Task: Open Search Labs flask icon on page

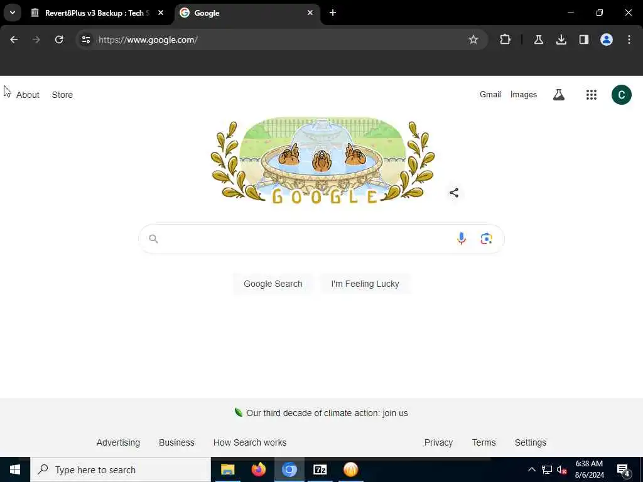Action: coord(558,95)
